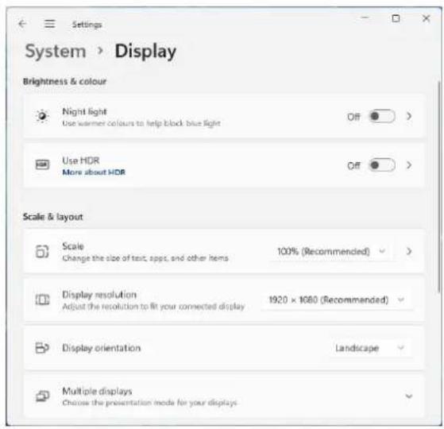Viewport: 444px width, 429px height.
Task: Click the Multiple displays label
Action: pos(97,392)
